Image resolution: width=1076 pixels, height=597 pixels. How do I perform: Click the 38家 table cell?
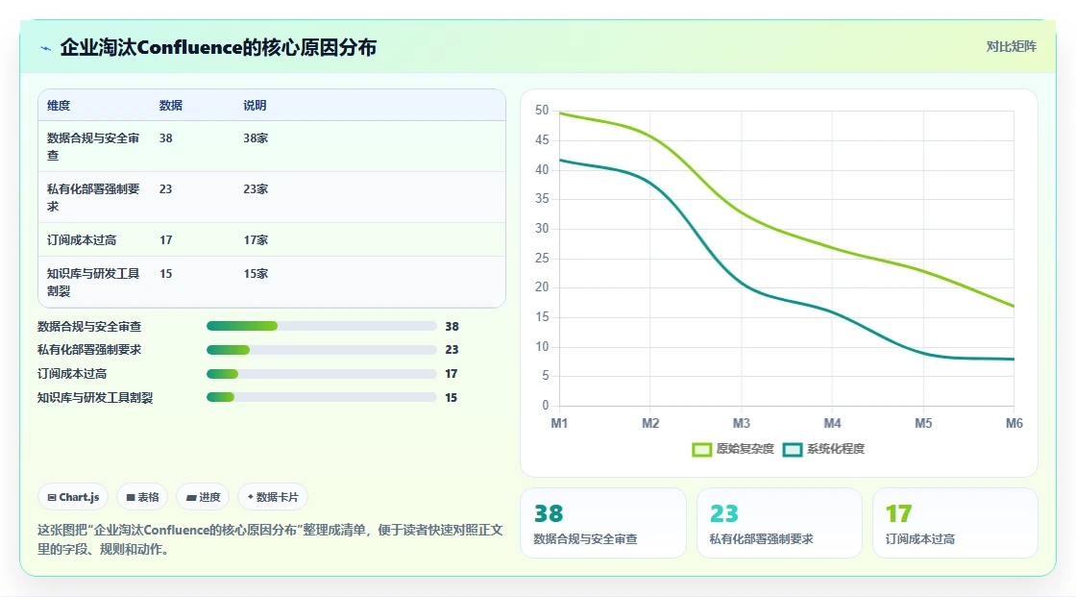pyautogui.click(x=256, y=138)
